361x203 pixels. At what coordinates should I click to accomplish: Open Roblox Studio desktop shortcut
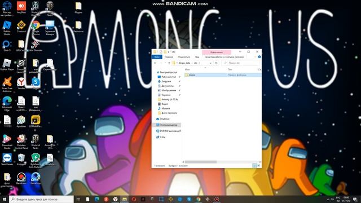point(7,28)
